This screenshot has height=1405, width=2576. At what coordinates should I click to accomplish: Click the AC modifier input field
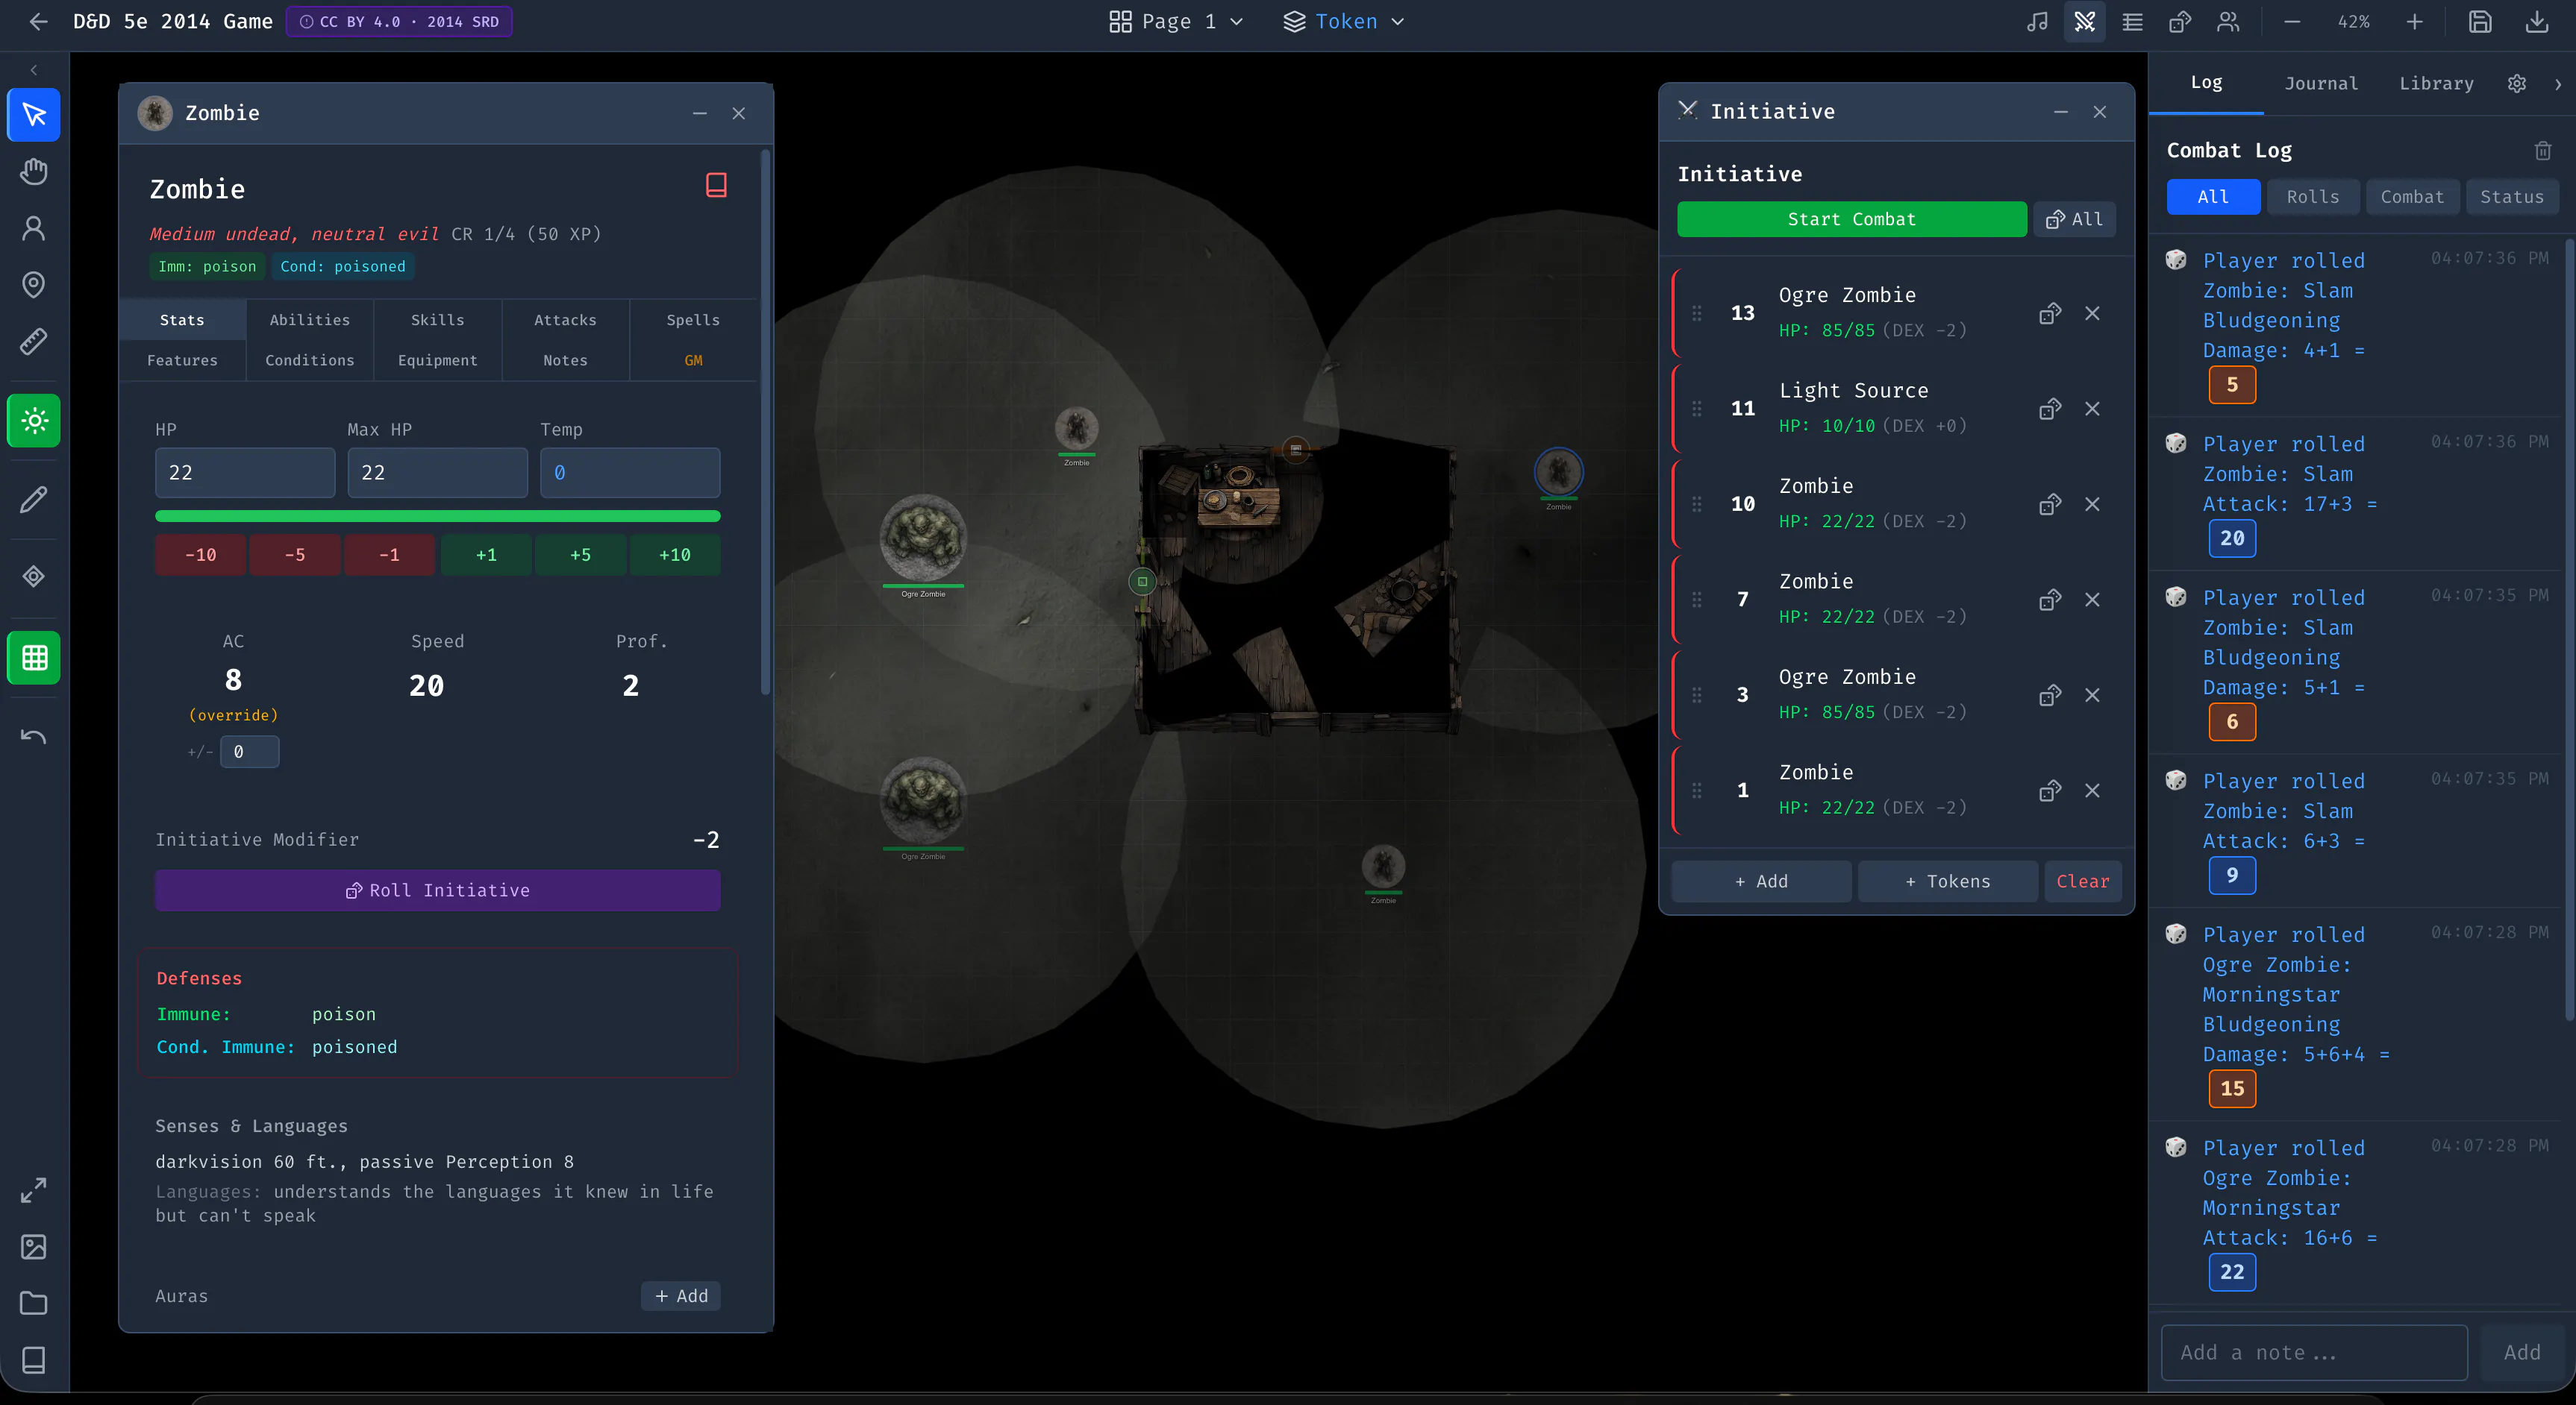250,752
